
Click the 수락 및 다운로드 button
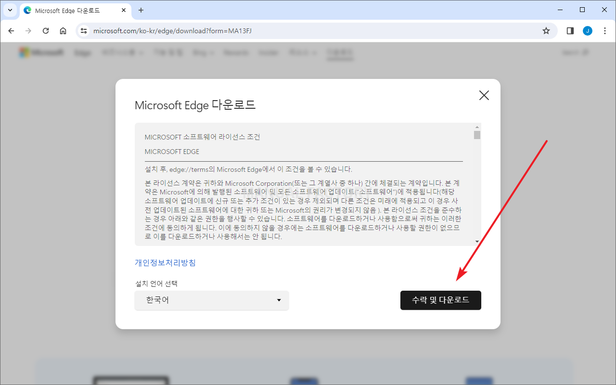441,300
